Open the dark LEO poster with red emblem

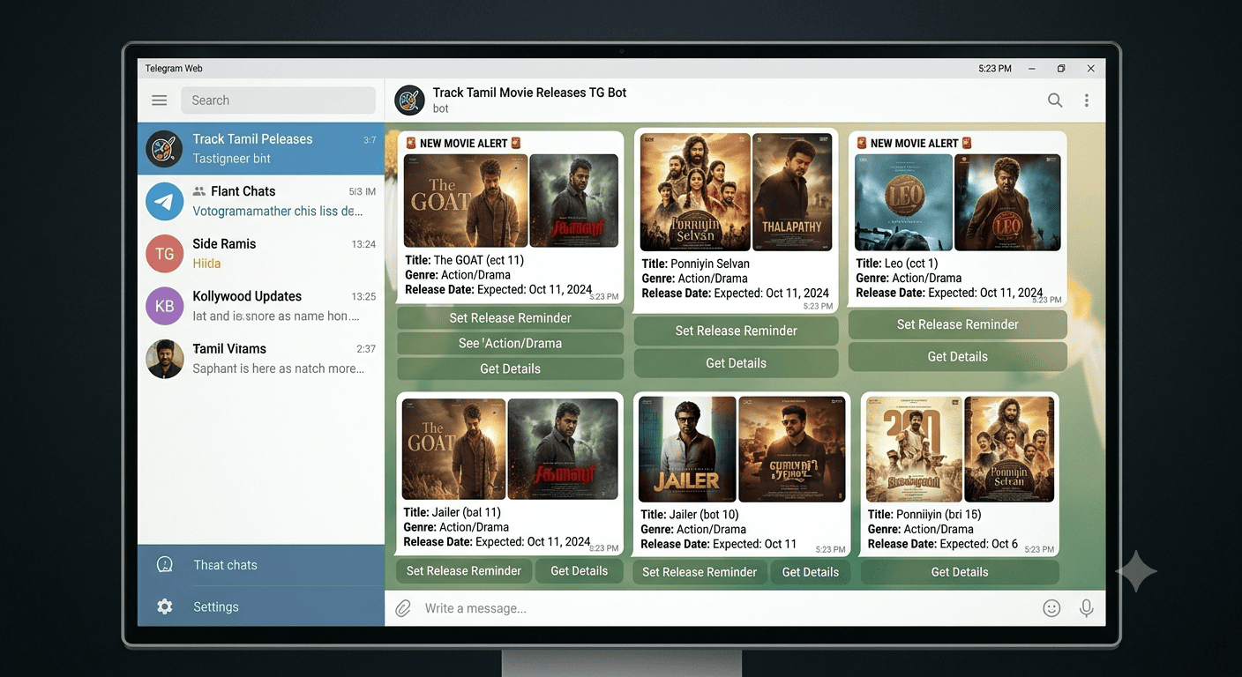point(1008,203)
